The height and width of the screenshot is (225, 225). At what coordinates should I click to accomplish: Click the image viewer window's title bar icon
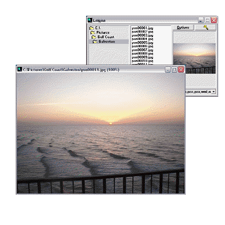tap(20, 69)
